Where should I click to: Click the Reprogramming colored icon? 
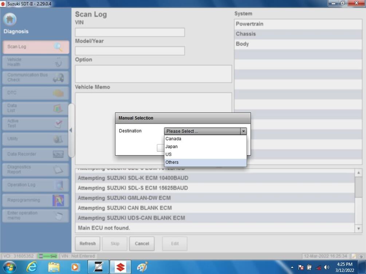pos(58,200)
